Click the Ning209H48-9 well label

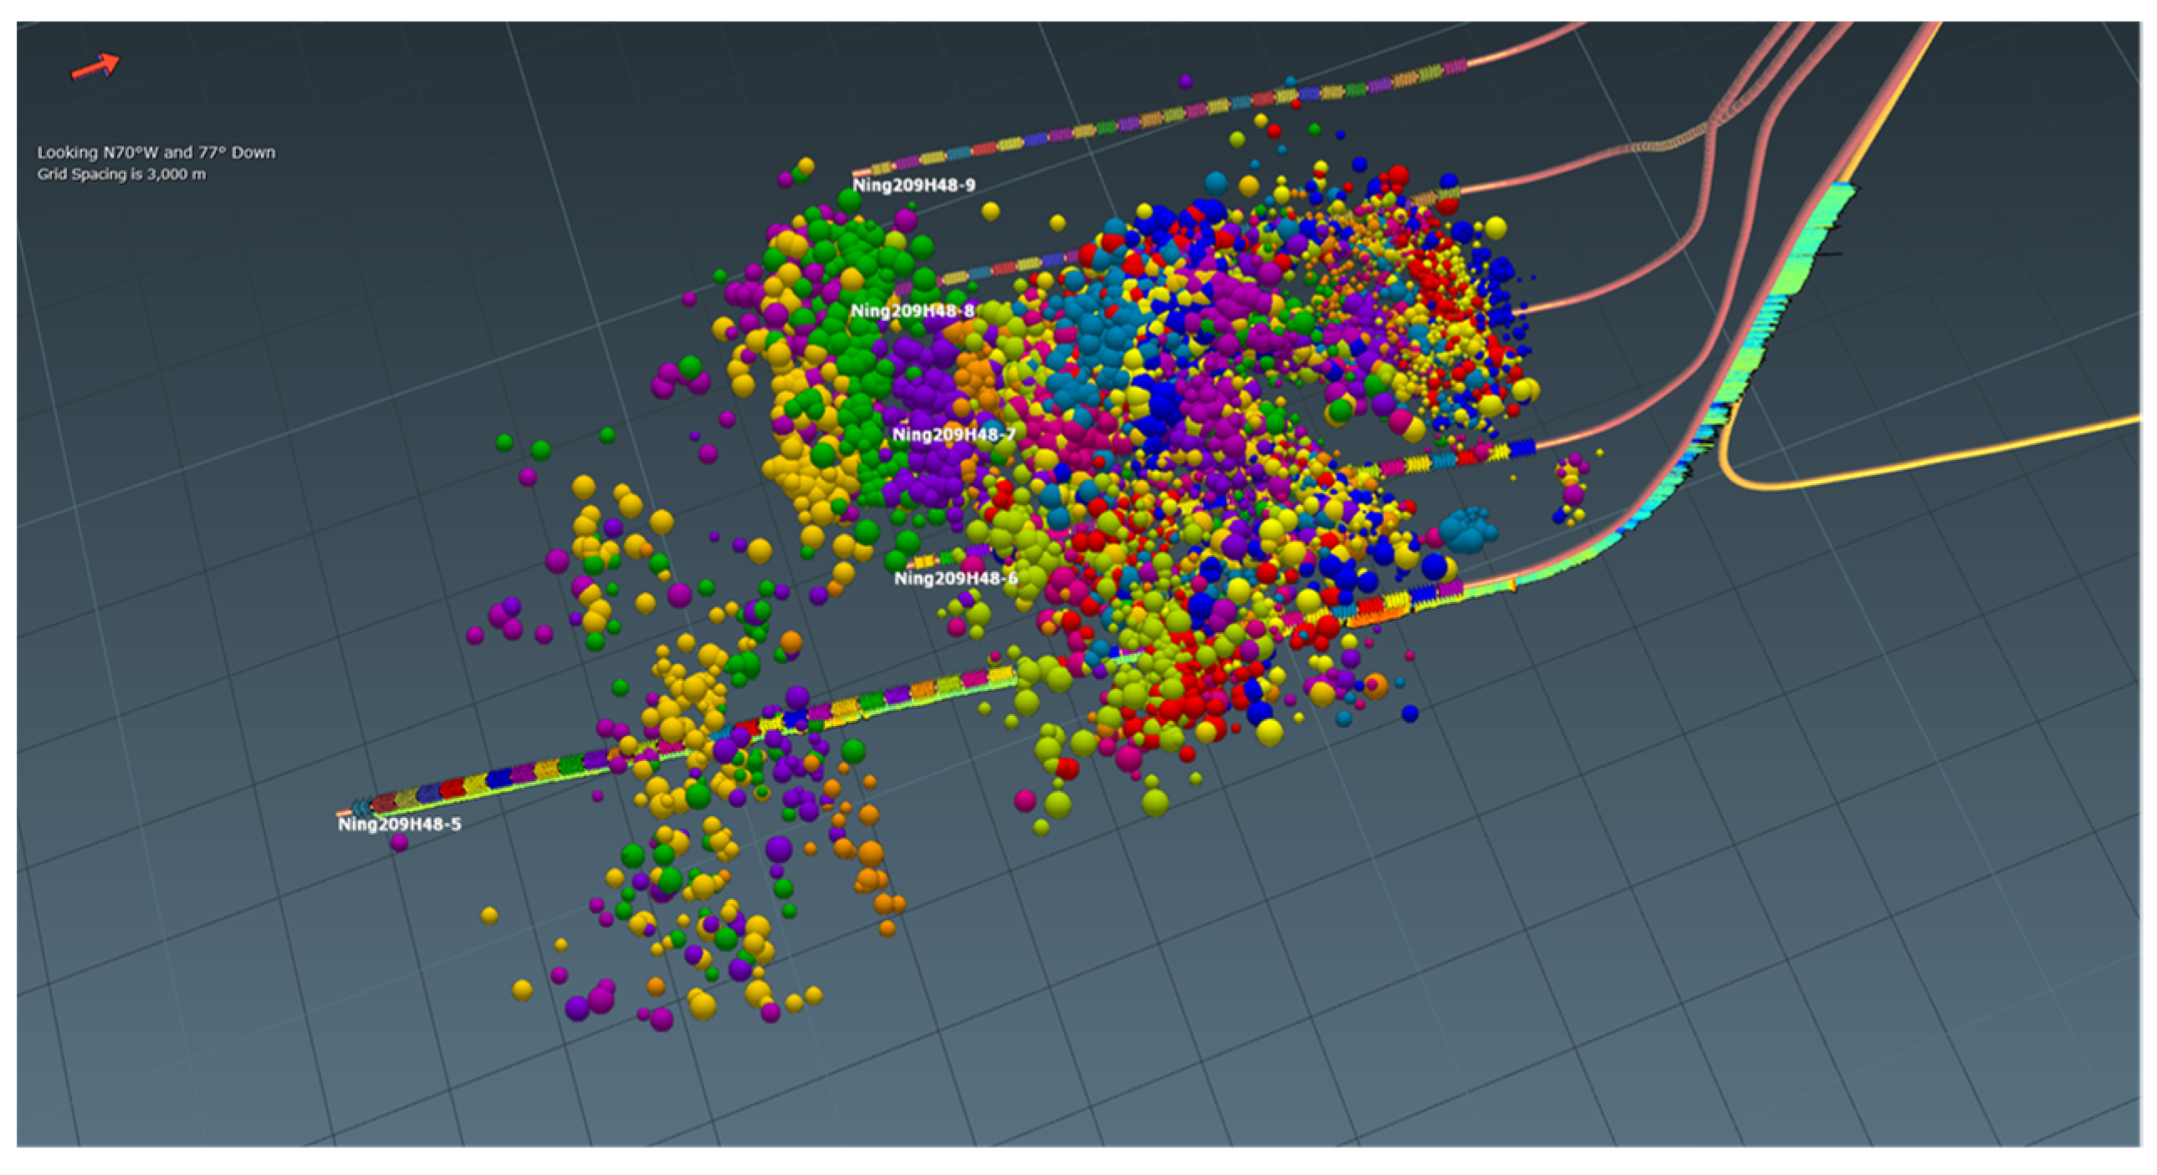pyautogui.click(x=913, y=185)
